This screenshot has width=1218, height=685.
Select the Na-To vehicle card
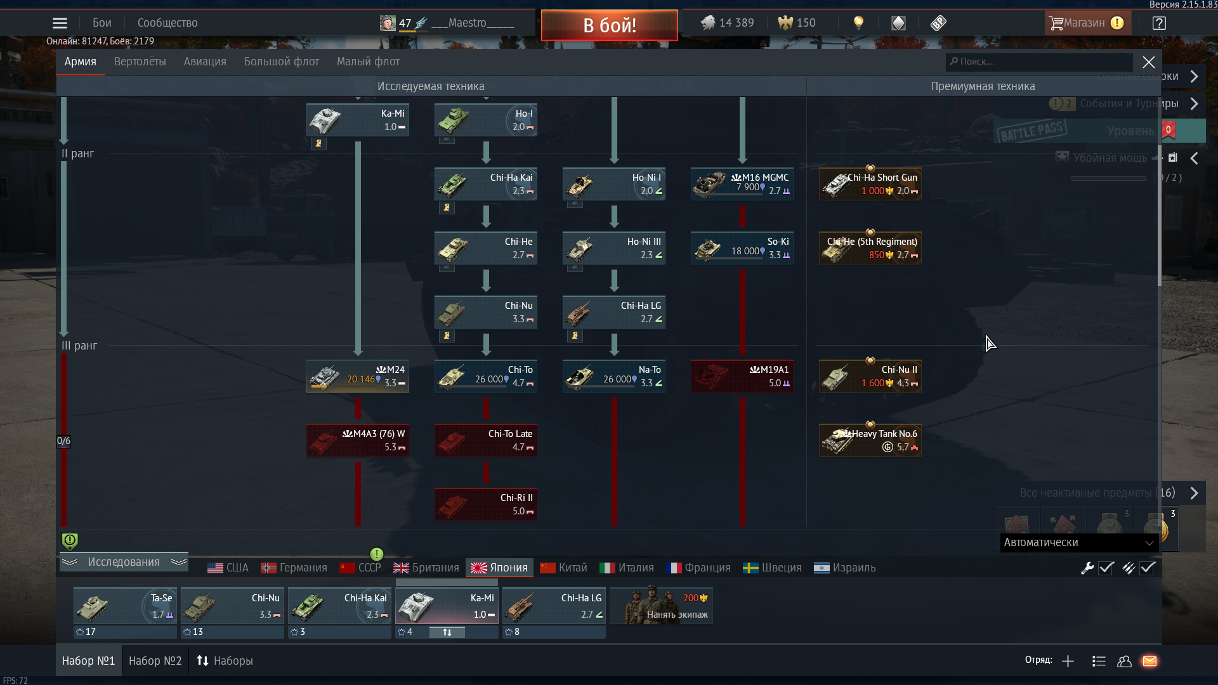(614, 376)
